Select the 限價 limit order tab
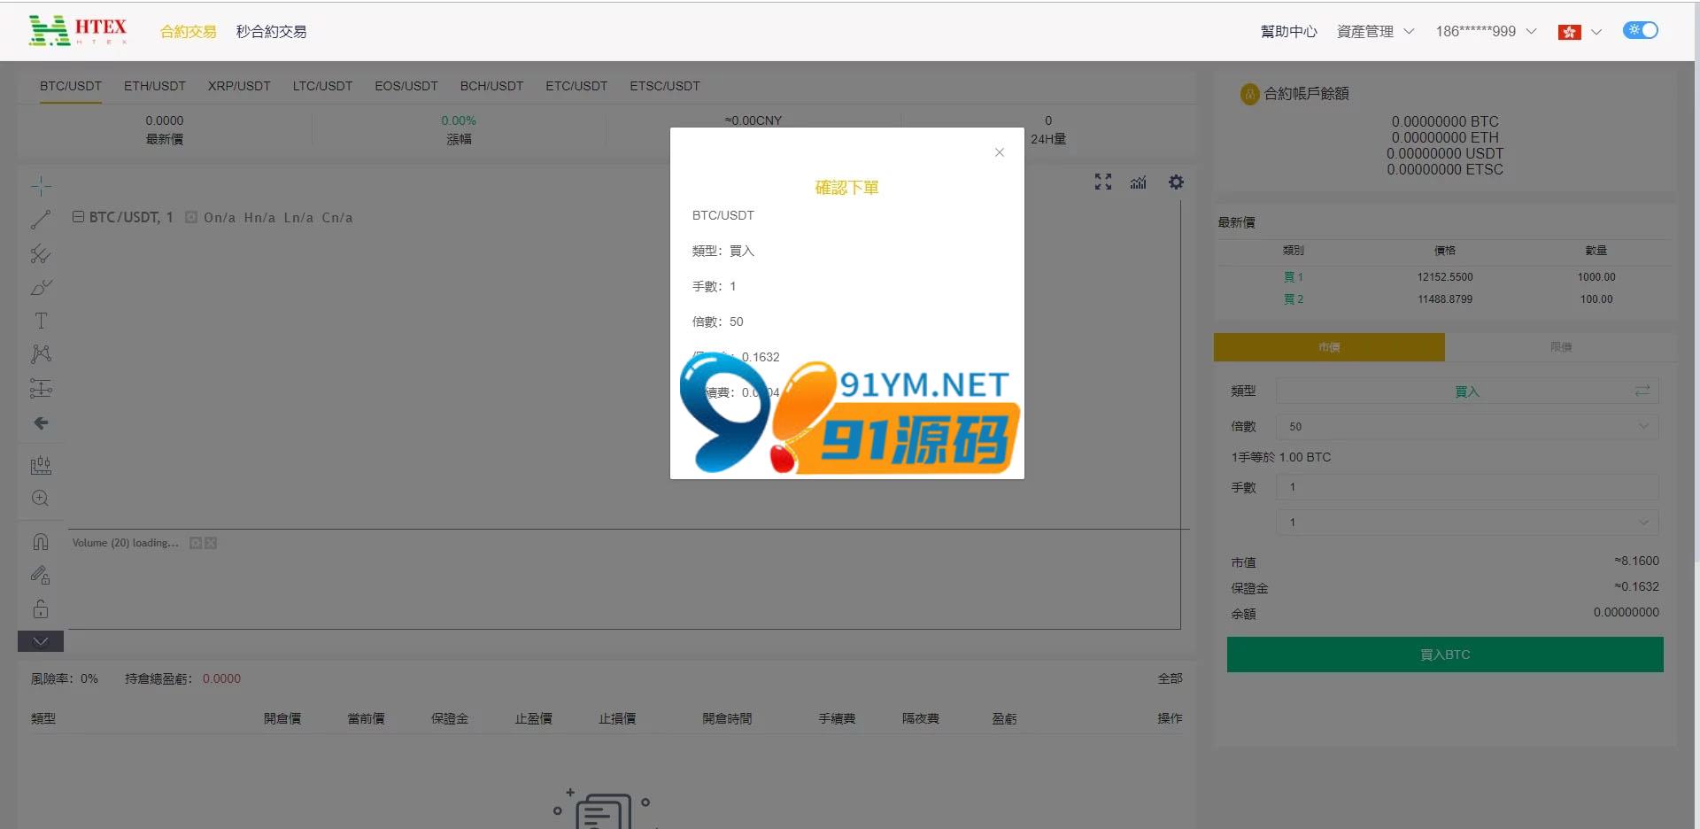 point(1561,347)
